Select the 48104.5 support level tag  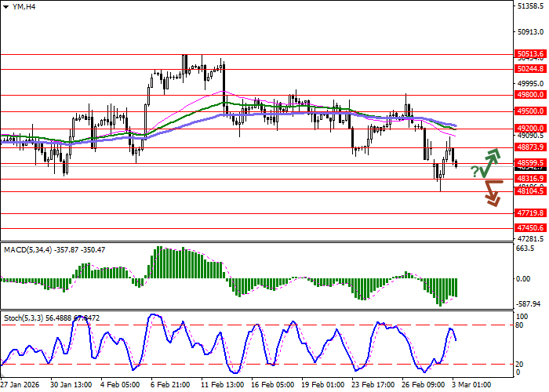point(530,191)
